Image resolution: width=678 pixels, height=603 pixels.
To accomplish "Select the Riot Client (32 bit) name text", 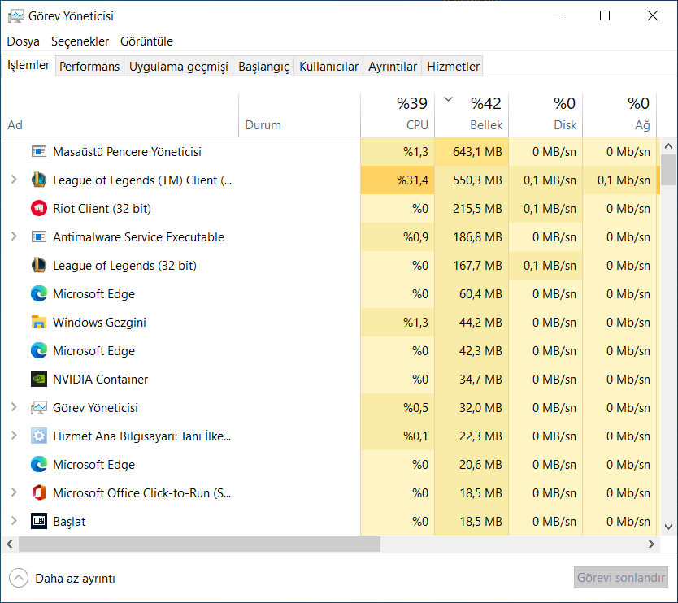I will coord(102,209).
